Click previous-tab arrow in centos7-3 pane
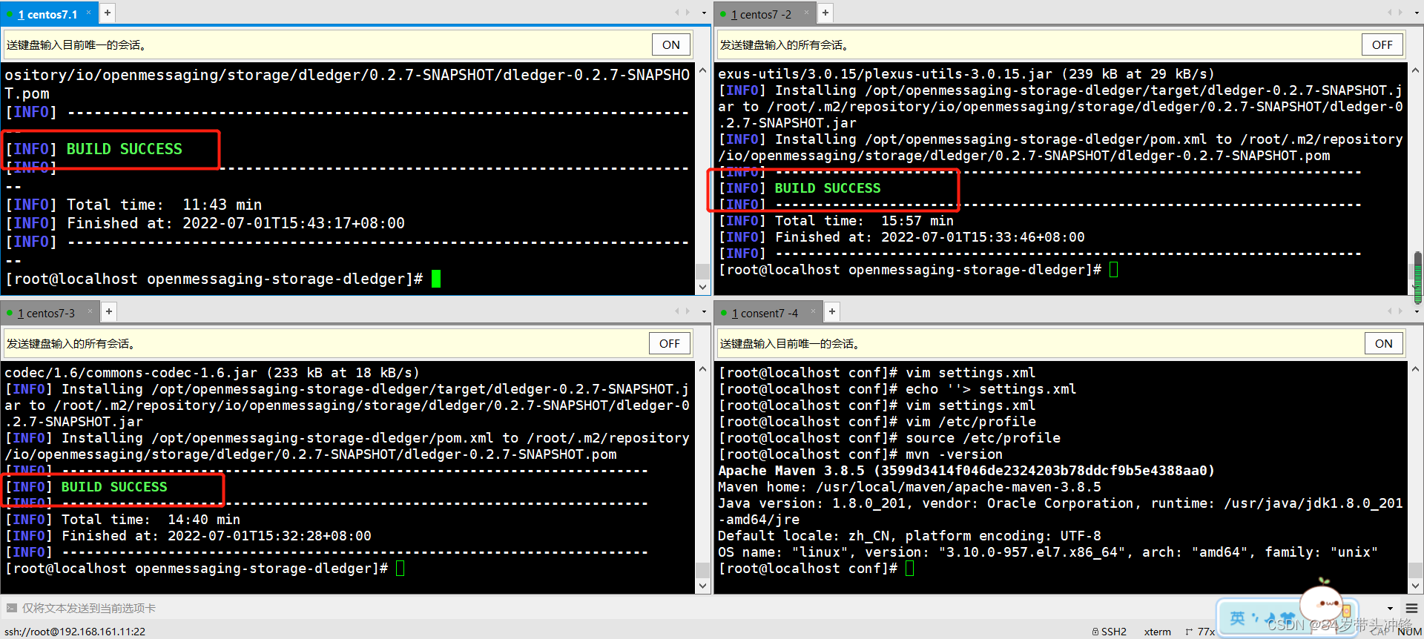The image size is (1424, 639). pyautogui.click(x=676, y=311)
